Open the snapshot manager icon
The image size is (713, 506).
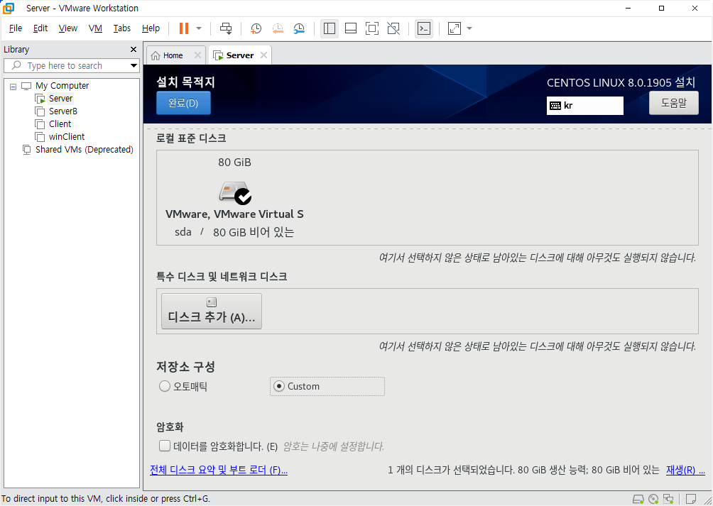click(299, 28)
